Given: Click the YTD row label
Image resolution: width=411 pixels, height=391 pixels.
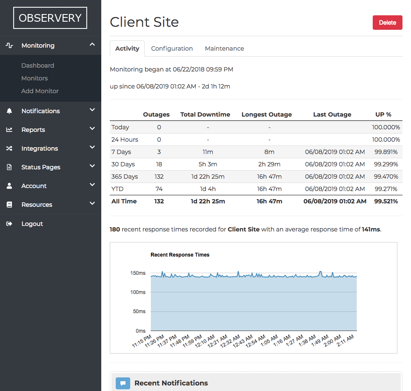Looking at the screenshot, I should (x=117, y=189).
